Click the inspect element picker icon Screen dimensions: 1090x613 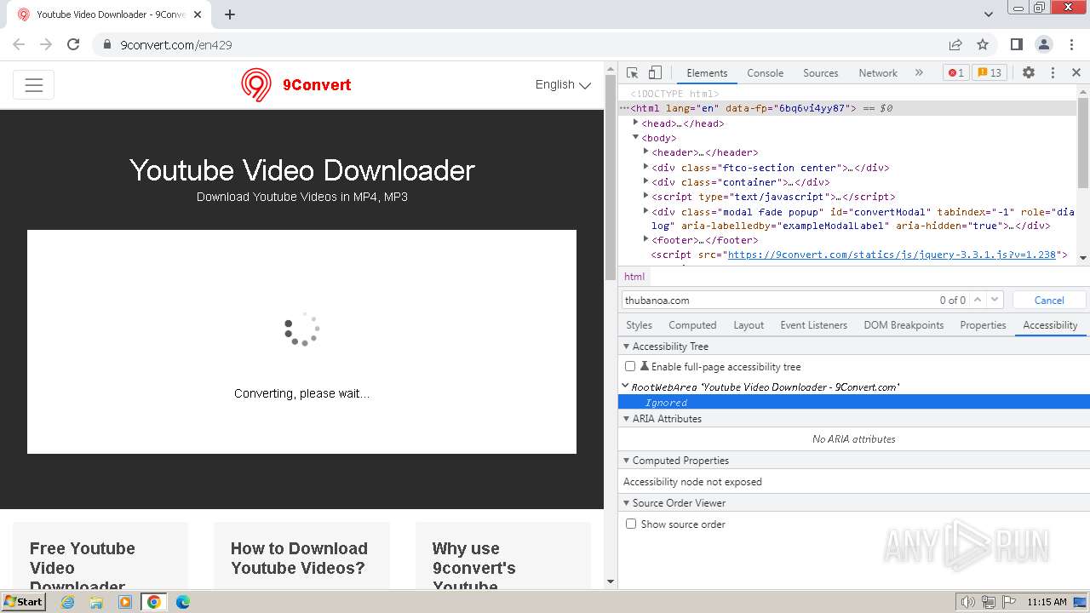click(632, 73)
